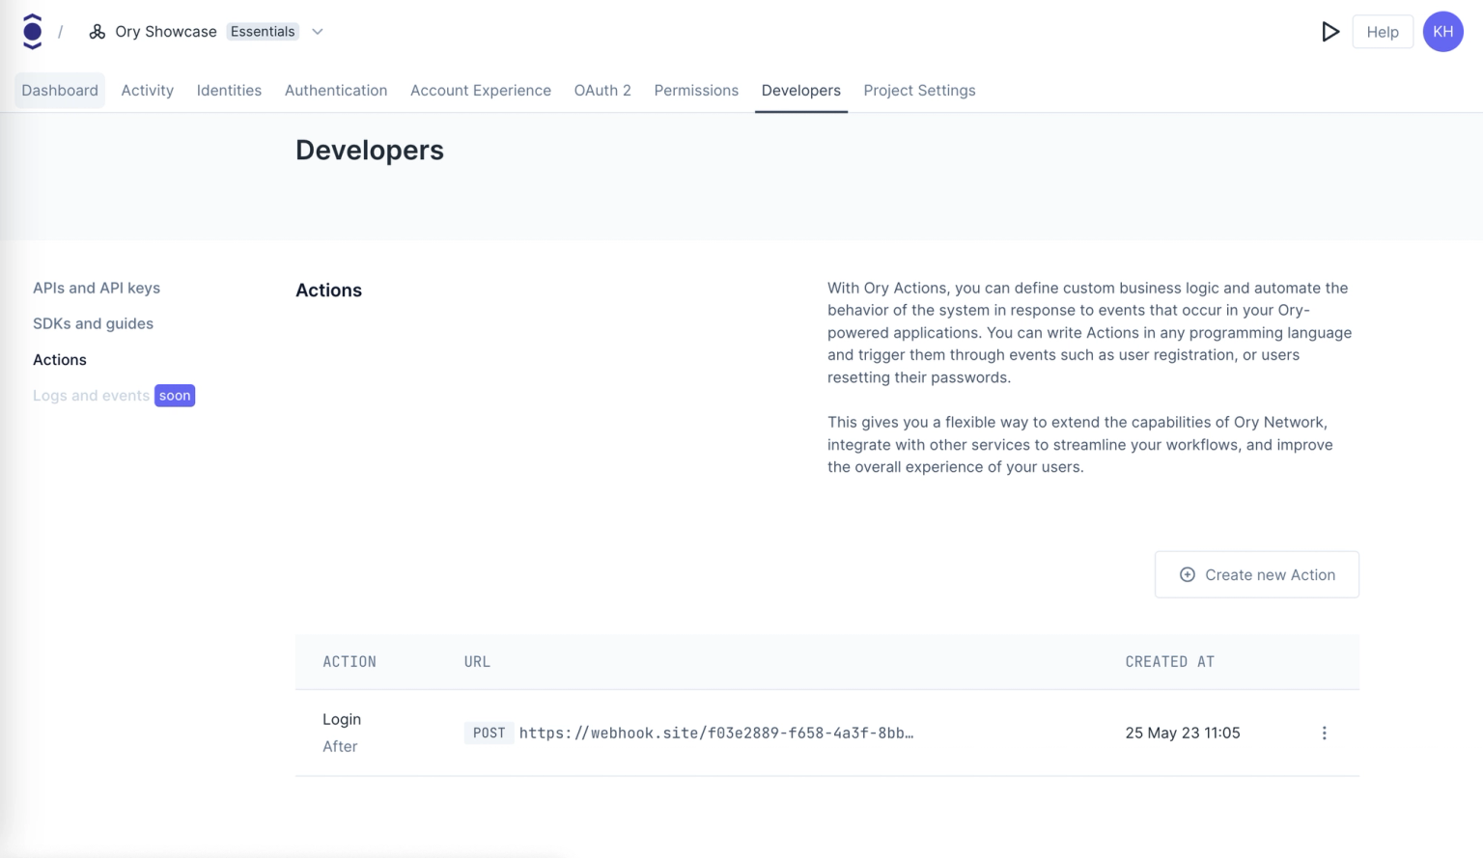Viewport: 1483px width, 858px height.
Task: Go to the Dashboard tab
Action: point(60,90)
